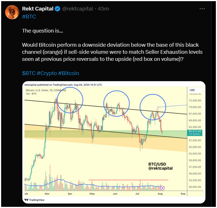217x208 pixels.
Task: Click the purple lightning bolt icon
Action: pos(162,188)
